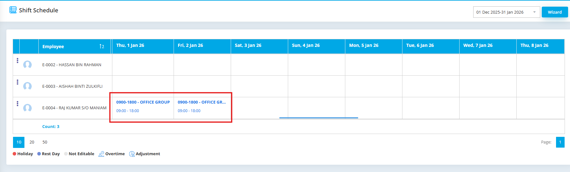The width and height of the screenshot is (570, 172).
Task: Select employee E-0002 - HASSAN BIN RAHMAN
Action: coord(72,65)
